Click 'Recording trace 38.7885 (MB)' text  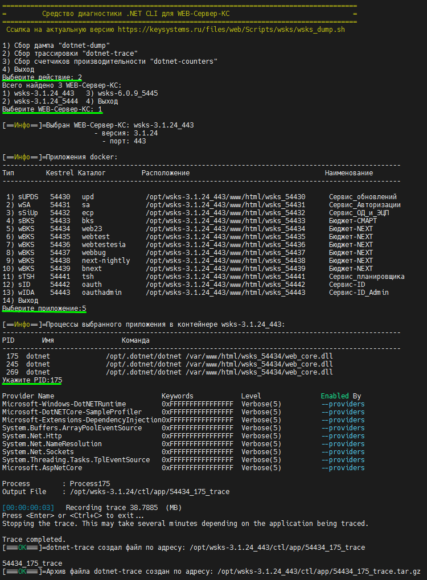pos(124,508)
